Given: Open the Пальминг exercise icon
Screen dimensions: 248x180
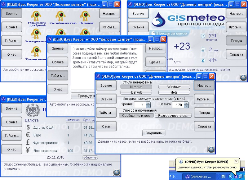Looking at the screenshot, I should [85, 16].
